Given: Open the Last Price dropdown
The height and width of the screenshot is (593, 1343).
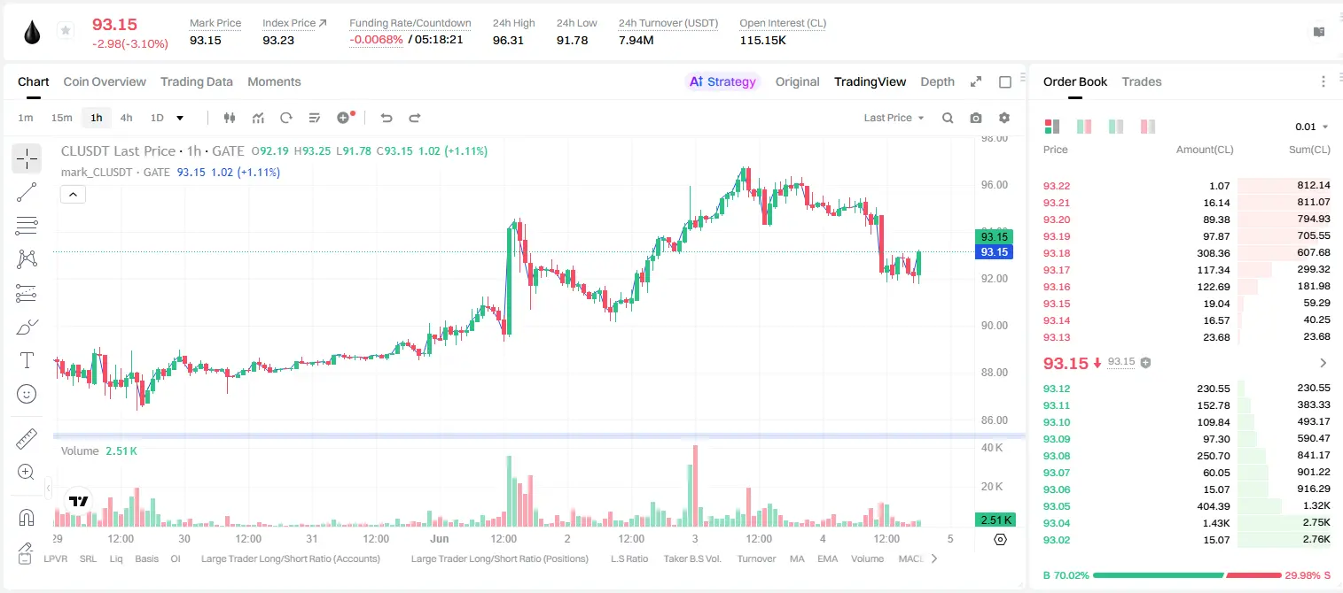Looking at the screenshot, I should click(894, 118).
